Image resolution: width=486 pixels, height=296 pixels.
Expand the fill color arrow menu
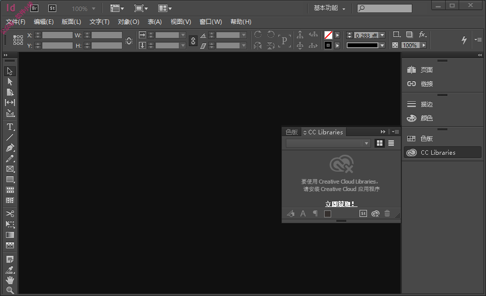click(338, 35)
